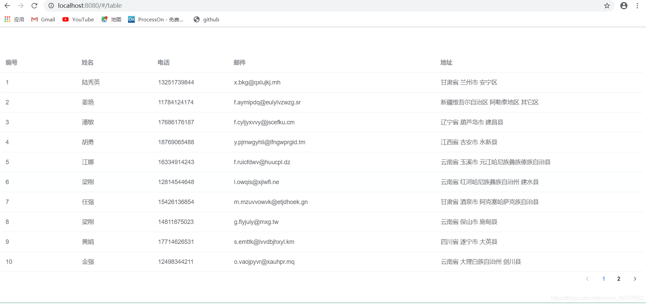Open the Gmail bookmark
Viewport: 646px width, 304px height.
pos(43,20)
